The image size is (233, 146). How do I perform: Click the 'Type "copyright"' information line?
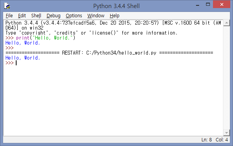click(x=91, y=33)
